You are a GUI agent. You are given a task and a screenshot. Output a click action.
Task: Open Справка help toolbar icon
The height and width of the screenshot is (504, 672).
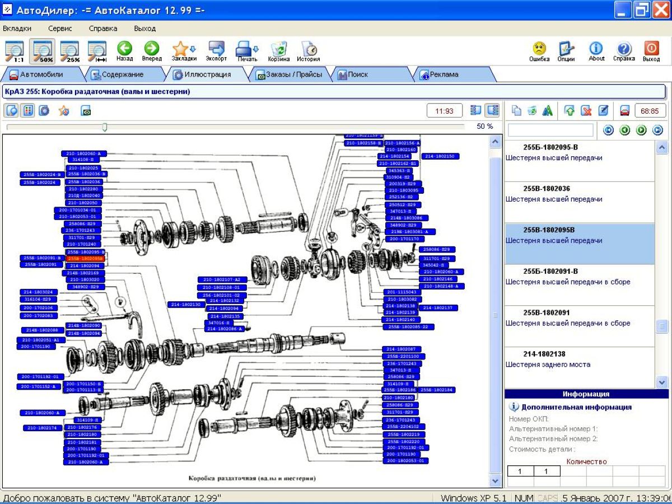[x=624, y=52]
